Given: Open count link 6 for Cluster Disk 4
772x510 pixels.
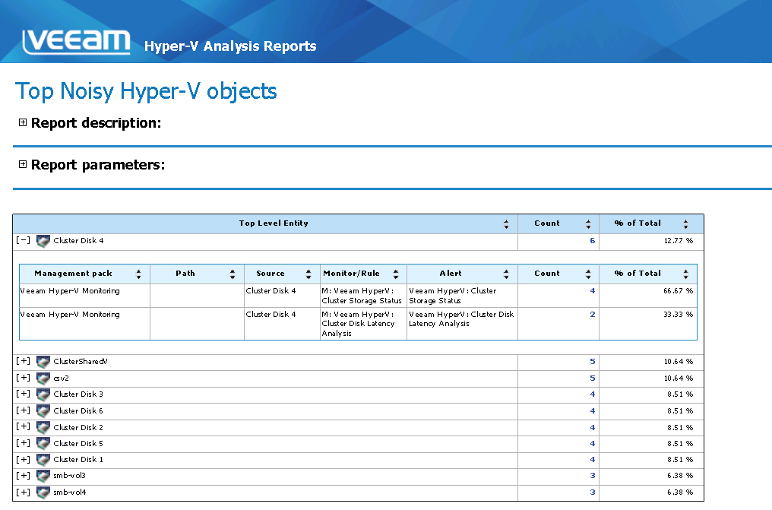Looking at the screenshot, I should pyautogui.click(x=592, y=241).
